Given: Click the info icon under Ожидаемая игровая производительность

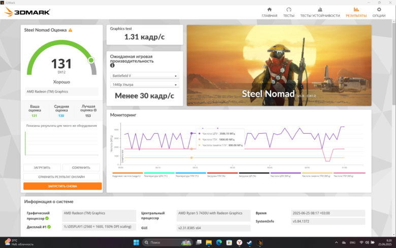Looking at the screenshot, I should (x=112, y=66).
